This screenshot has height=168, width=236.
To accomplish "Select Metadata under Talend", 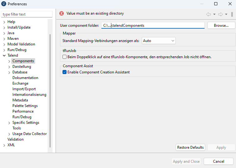I will coord(20,100).
